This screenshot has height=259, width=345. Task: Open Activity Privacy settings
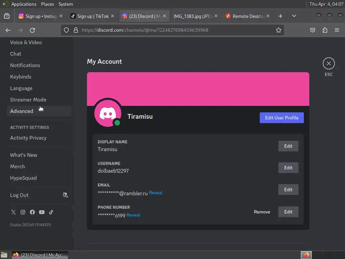[39, 138]
